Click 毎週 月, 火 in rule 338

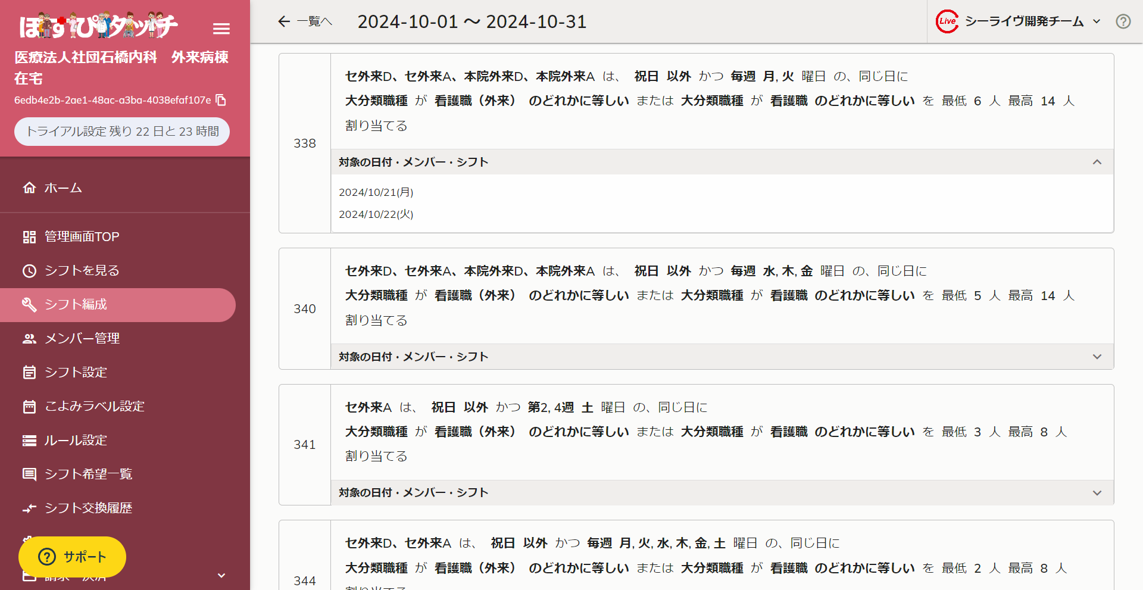pyautogui.click(x=763, y=76)
